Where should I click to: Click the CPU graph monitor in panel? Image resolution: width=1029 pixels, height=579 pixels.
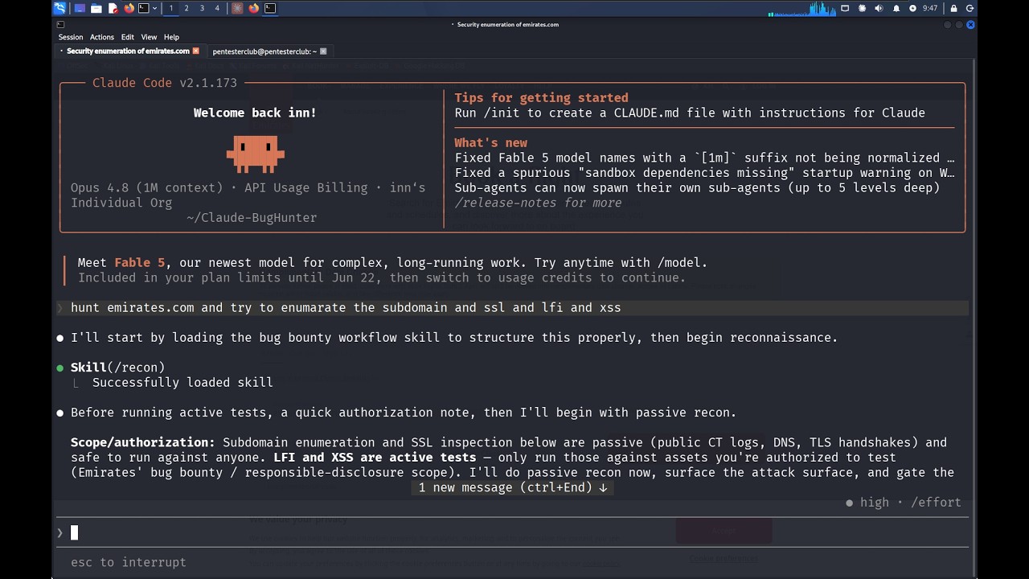[802, 8]
